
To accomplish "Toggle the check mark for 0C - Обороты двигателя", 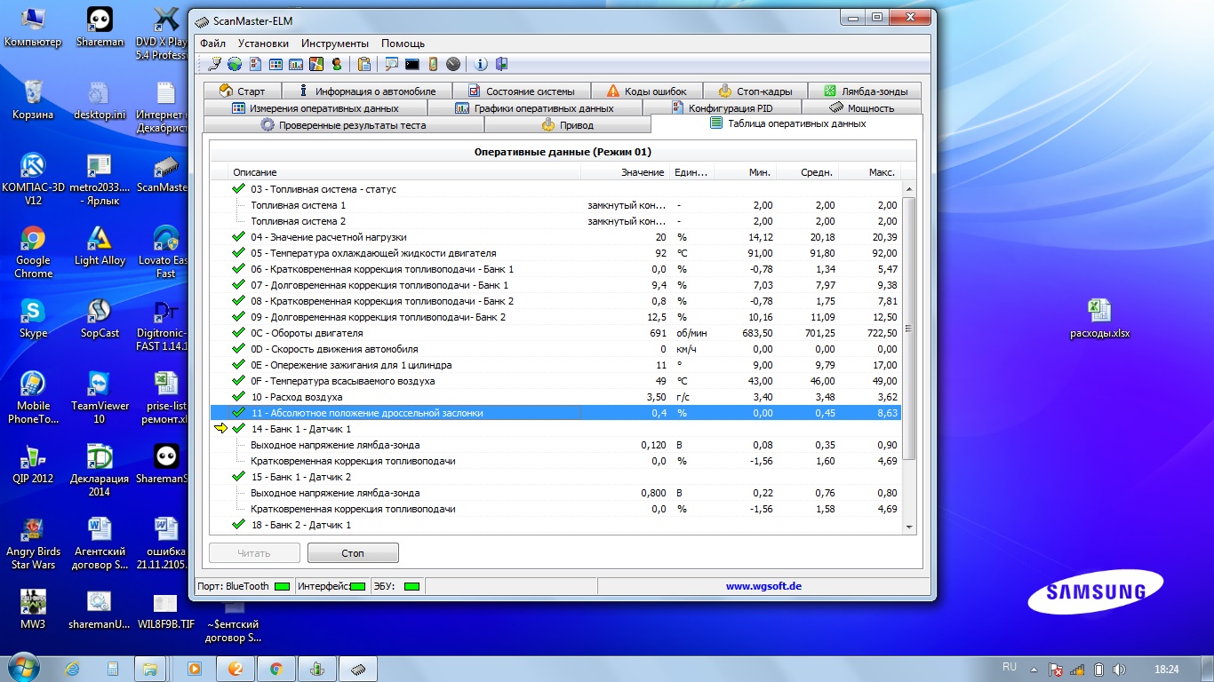I will pos(238,333).
